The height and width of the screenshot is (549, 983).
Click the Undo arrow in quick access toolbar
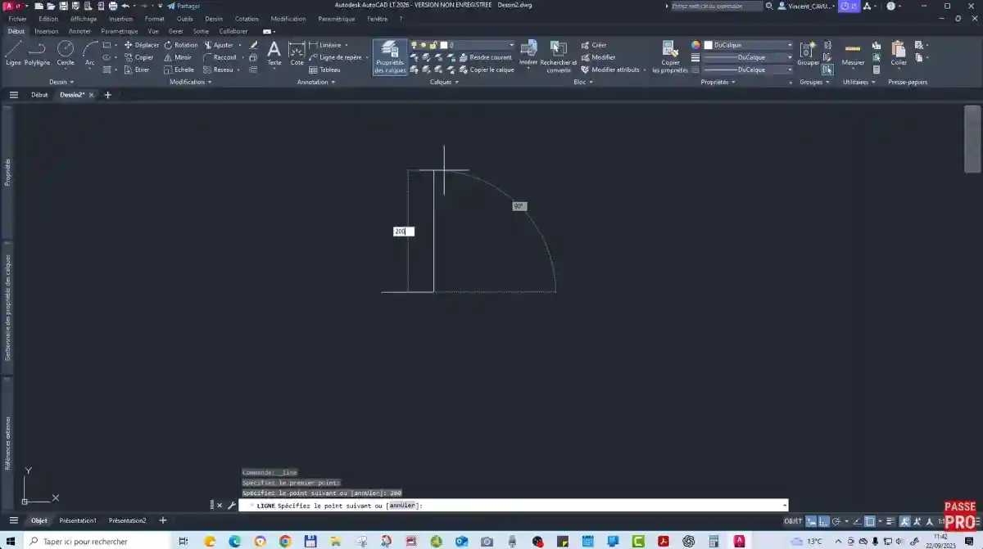tap(125, 6)
